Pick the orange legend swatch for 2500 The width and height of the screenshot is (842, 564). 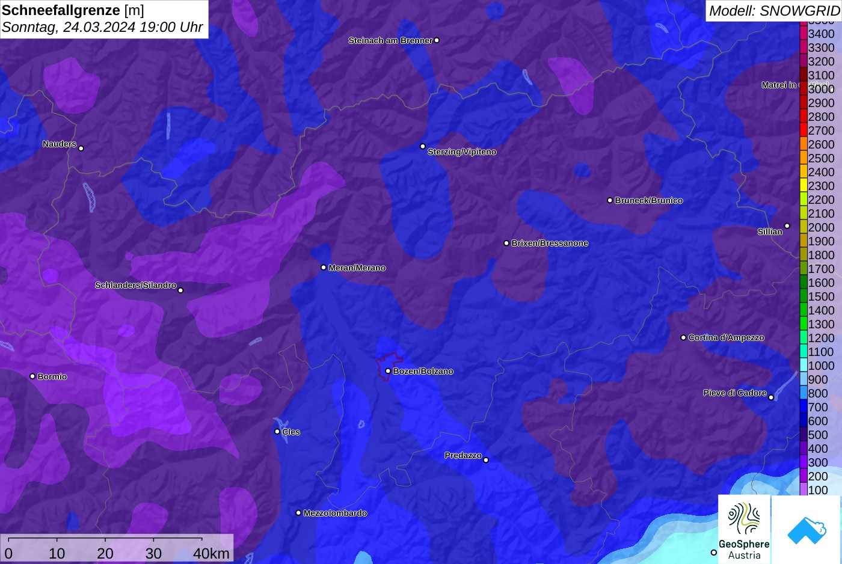click(804, 158)
